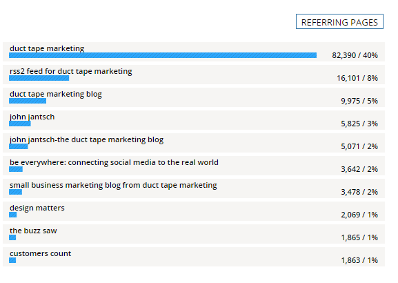Select 'small business marketing blog from duct tape marketing'
The height and width of the screenshot is (283, 398).
click(x=113, y=185)
